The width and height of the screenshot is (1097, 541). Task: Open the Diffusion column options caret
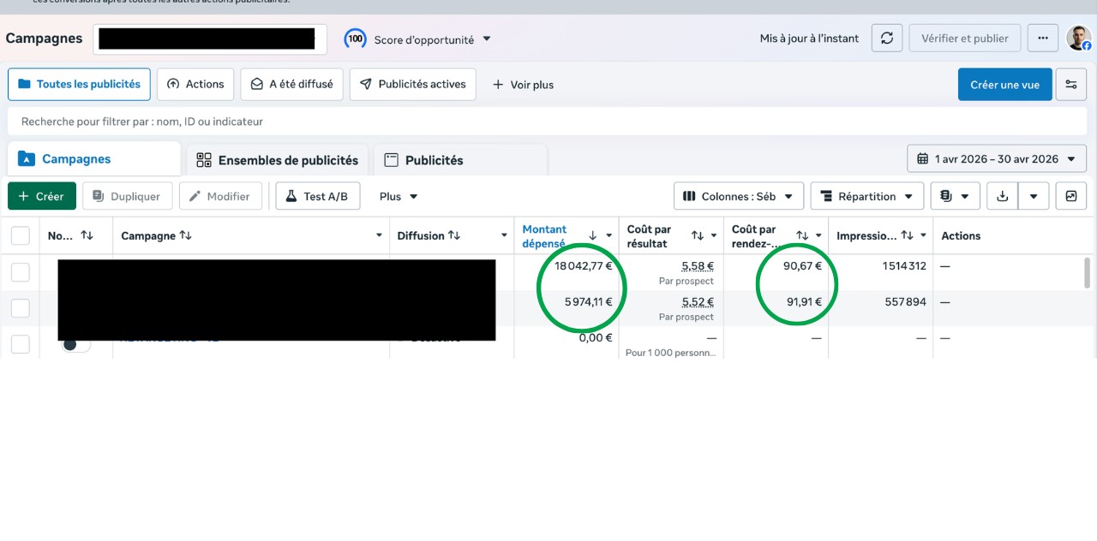click(505, 235)
